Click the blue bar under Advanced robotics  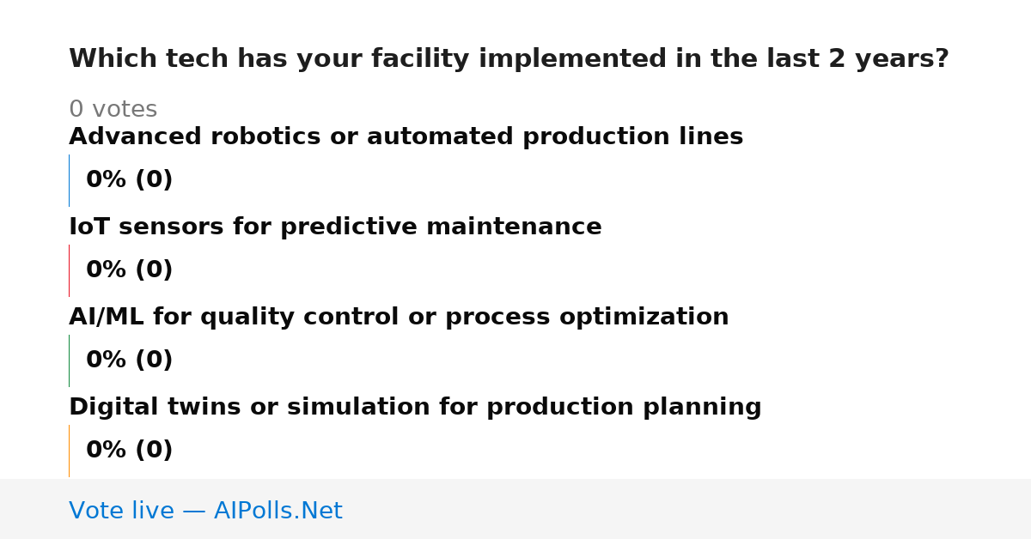pos(69,180)
